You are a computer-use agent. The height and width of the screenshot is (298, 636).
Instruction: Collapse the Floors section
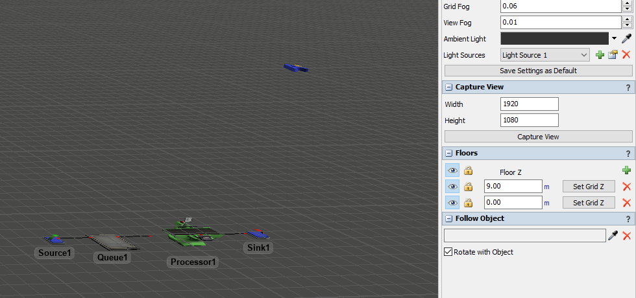[x=448, y=154]
